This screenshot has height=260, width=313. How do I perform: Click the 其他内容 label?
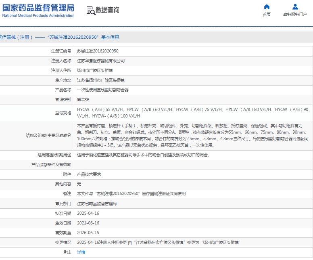pyautogui.click(x=63, y=184)
